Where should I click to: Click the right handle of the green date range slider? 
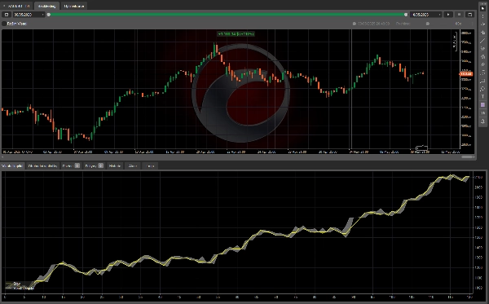[406, 15]
